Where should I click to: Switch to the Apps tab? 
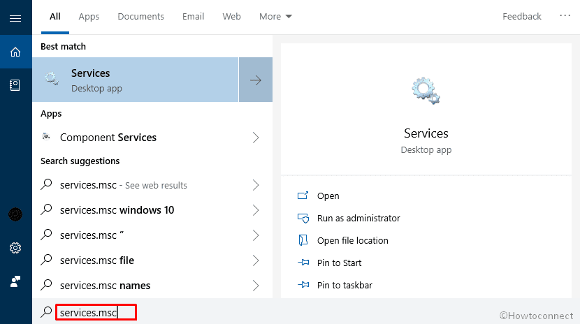tap(89, 17)
